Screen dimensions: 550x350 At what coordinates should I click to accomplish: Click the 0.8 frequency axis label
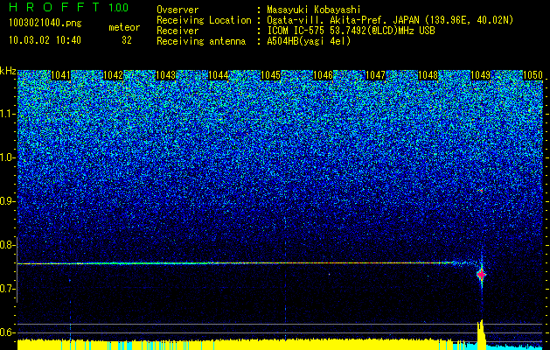[8, 245]
